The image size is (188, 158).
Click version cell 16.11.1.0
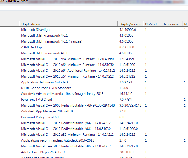click(x=126, y=94)
